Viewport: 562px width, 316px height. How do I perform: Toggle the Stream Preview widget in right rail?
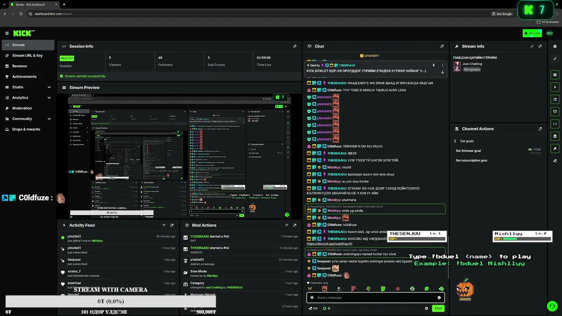[555, 75]
